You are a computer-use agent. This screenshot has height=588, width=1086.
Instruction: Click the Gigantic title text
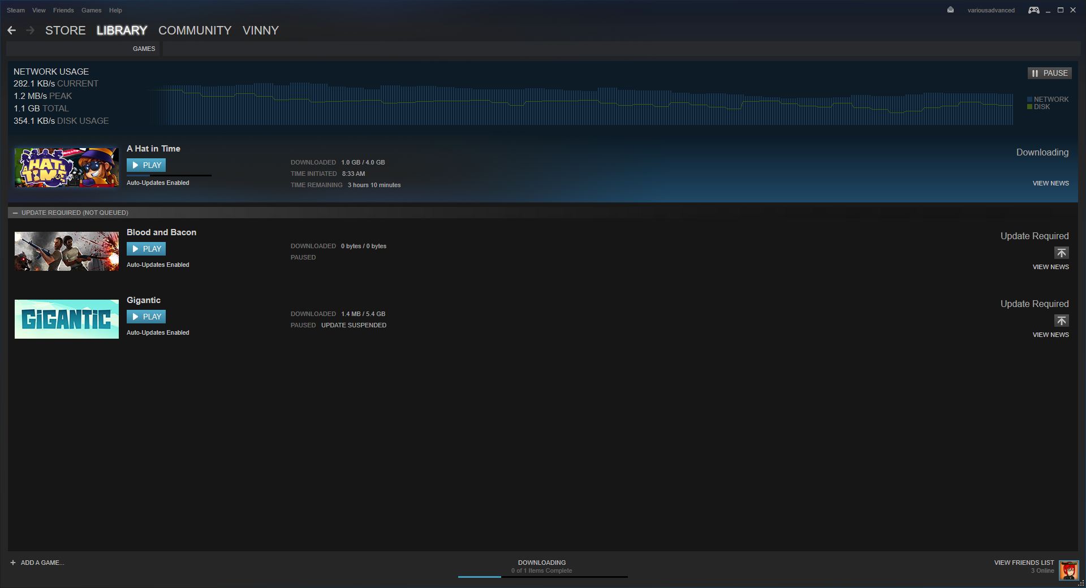coord(144,300)
